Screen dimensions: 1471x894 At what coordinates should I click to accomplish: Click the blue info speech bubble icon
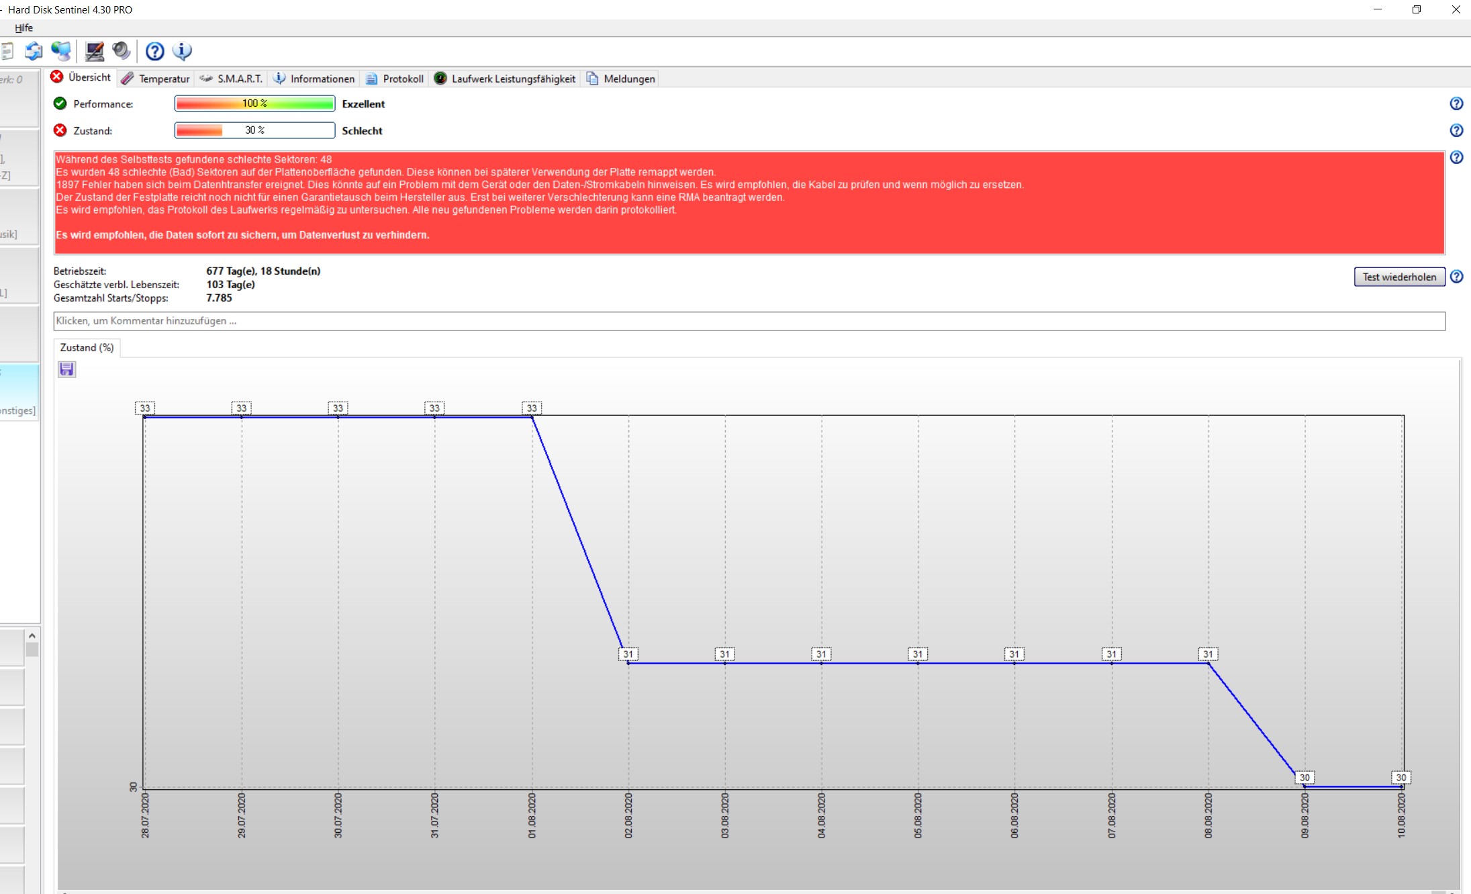click(182, 51)
